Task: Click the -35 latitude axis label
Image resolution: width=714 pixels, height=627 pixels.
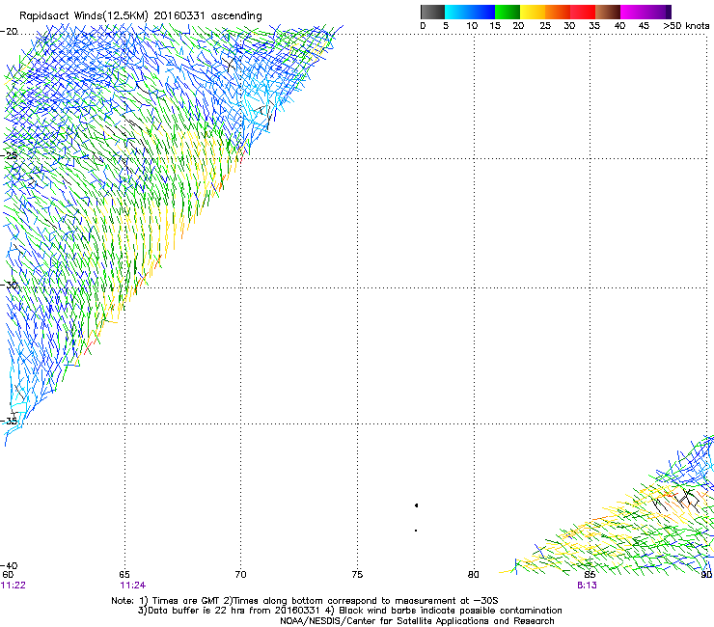Action: [9, 422]
